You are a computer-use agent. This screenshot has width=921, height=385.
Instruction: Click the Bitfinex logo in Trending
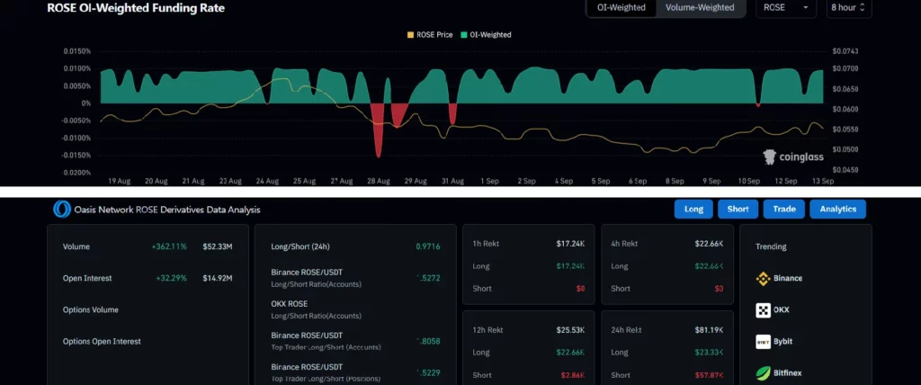[763, 372]
